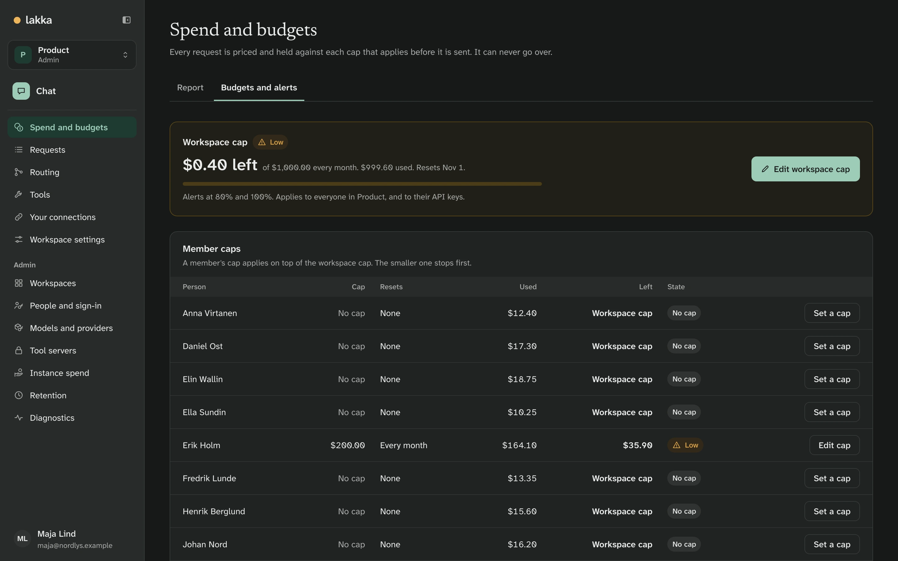This screenshot has width=898, height=561.
Task: Click the Used column header
Action: coord(528,287)
